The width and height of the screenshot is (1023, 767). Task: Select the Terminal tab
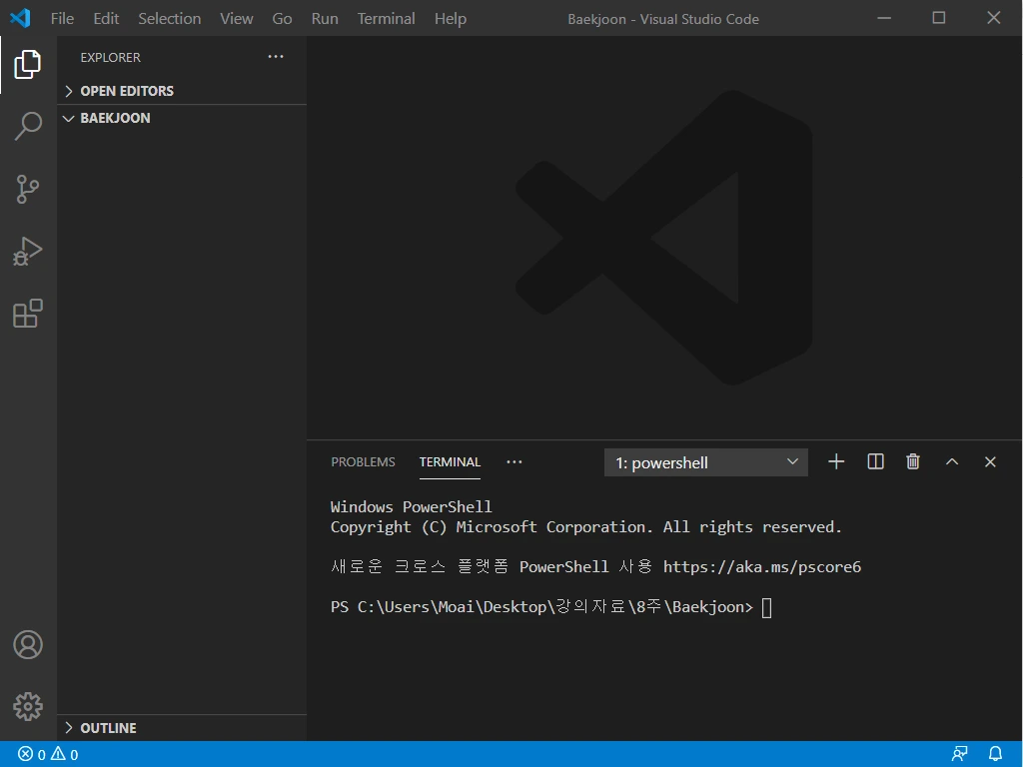point(450,461)
